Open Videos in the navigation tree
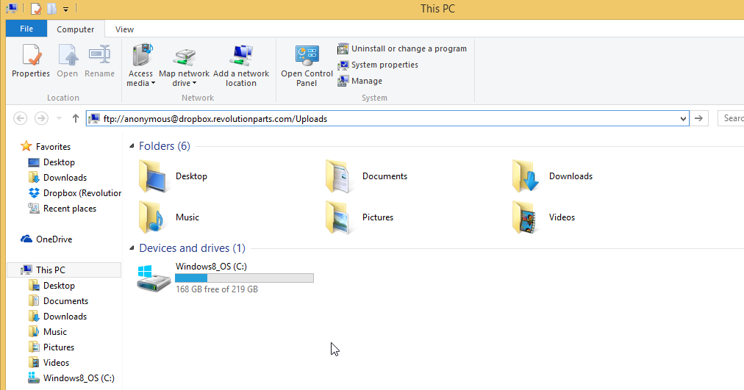 pos(49,363)
